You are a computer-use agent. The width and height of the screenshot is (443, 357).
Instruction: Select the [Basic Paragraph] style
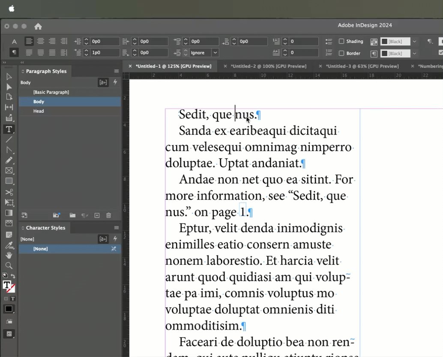click(70, 92)
